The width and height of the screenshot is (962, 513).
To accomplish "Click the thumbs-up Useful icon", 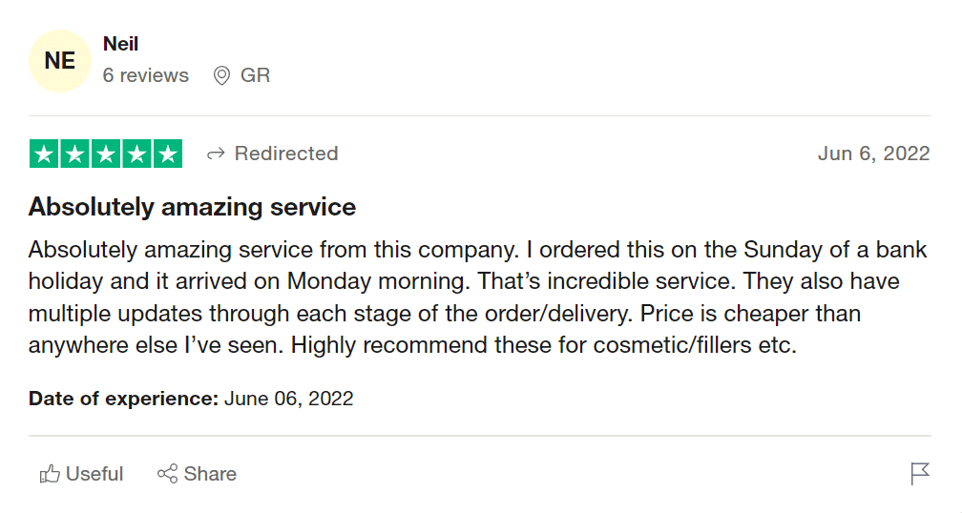I will point(50,474).
